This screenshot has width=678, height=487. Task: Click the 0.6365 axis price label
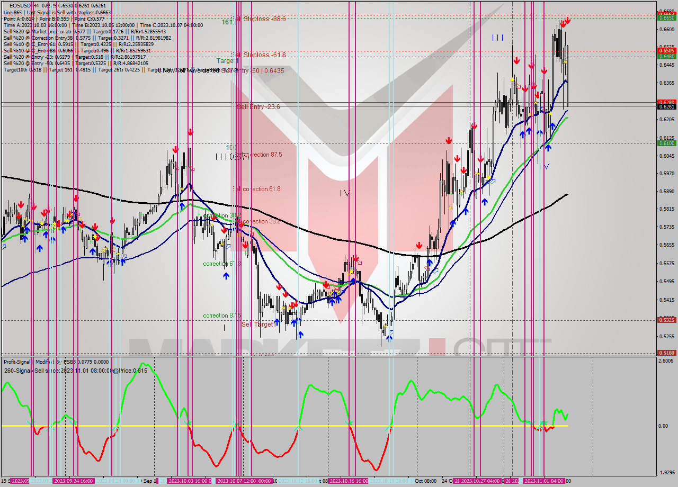pos(666,83)
